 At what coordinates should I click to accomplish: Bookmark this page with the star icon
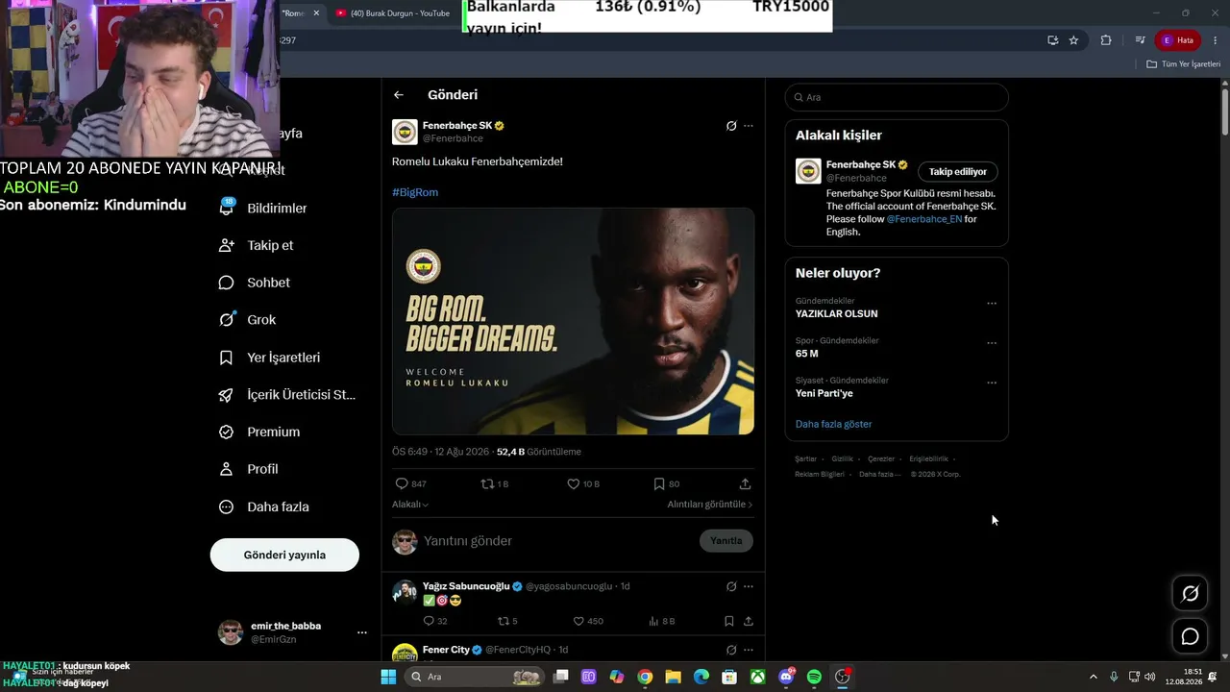1073,40
